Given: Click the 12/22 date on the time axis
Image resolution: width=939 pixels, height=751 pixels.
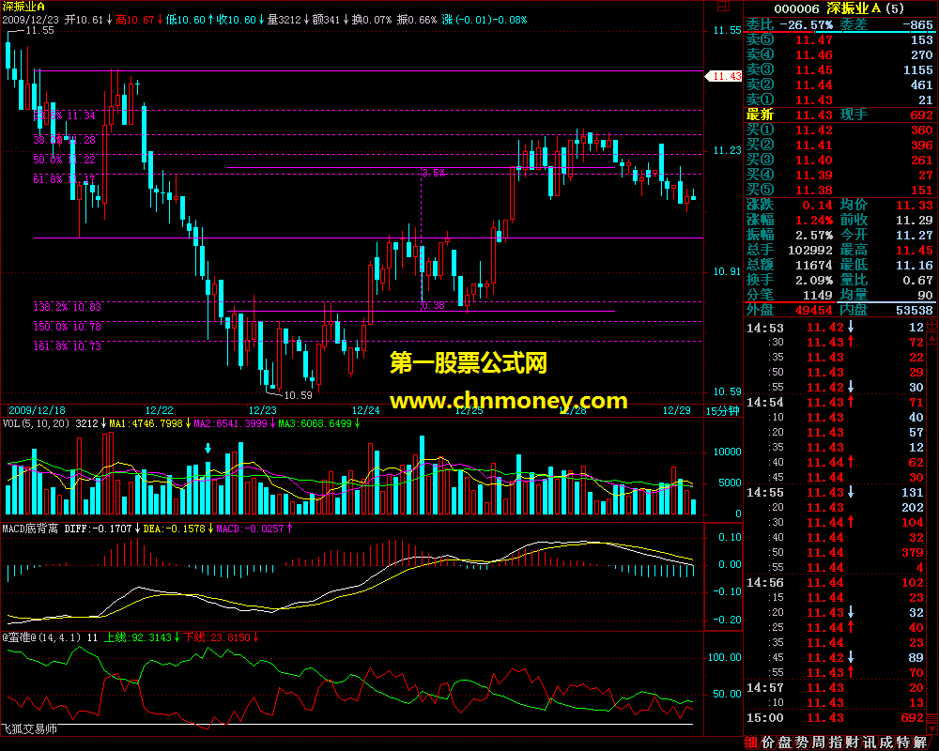Looking at the screenshot, I should tap(160, 410).
